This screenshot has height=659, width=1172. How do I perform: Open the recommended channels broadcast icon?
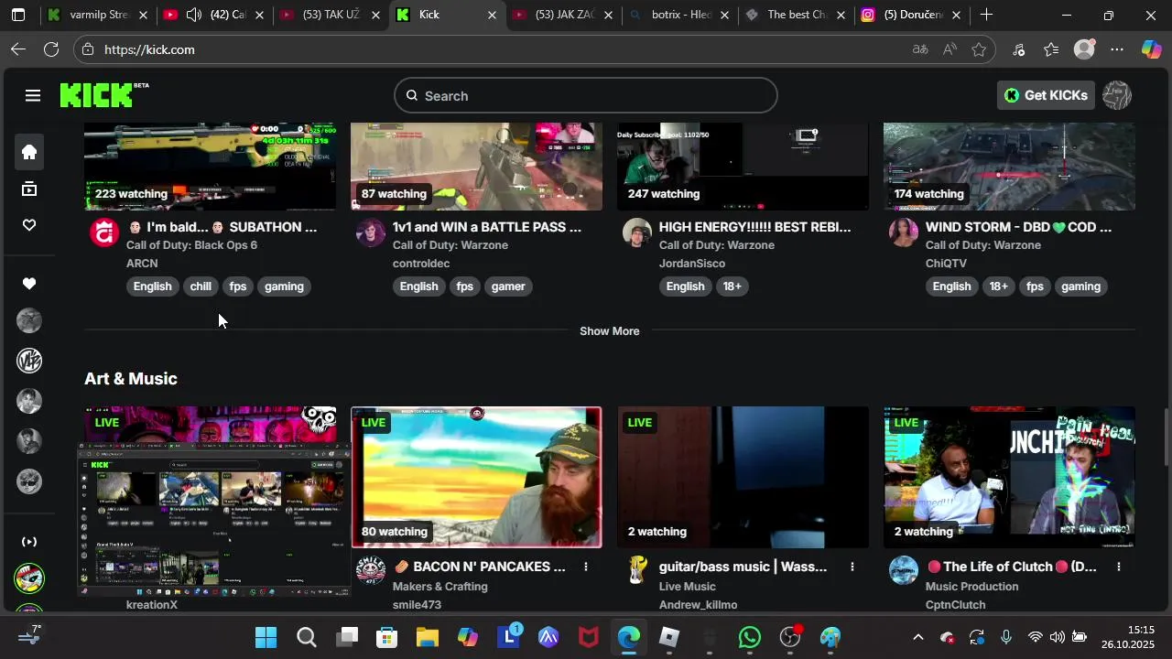click(29, 542)
